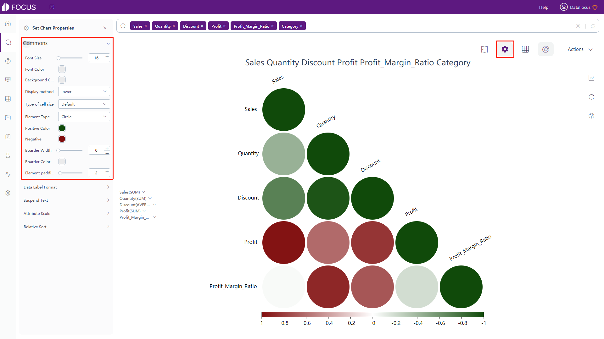The width and height of the screenshot is (604, 339).
Task: Switch to table view icon
Action: [525, 49]
